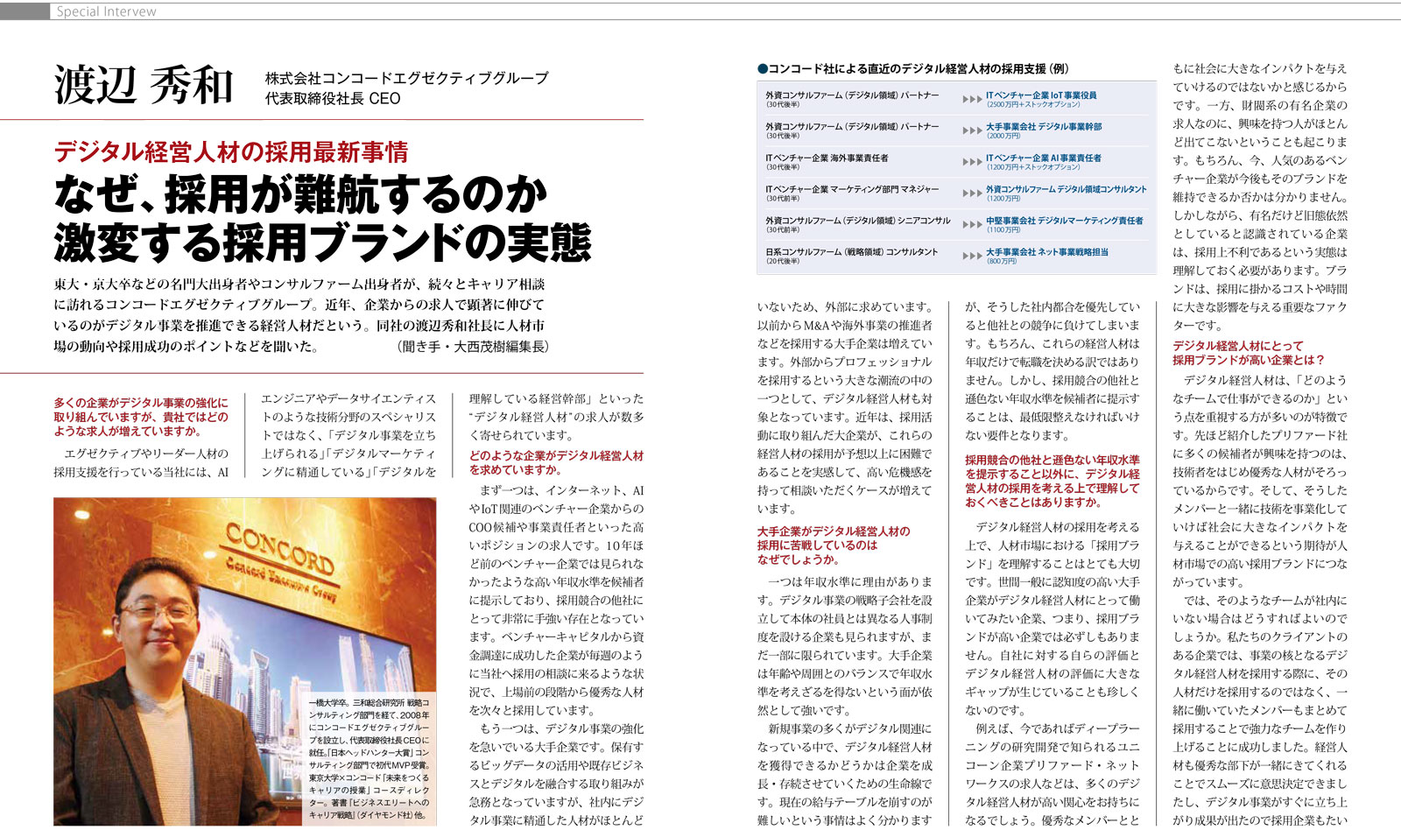Click the red question "どのような企業がデジタル経営人材を求めていますか"
Viewport: 1401px width, 830px height.
click(x=556, y=462)
